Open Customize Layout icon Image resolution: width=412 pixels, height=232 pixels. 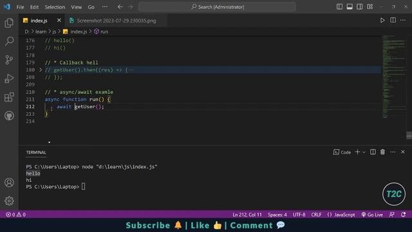coord(370,7)
